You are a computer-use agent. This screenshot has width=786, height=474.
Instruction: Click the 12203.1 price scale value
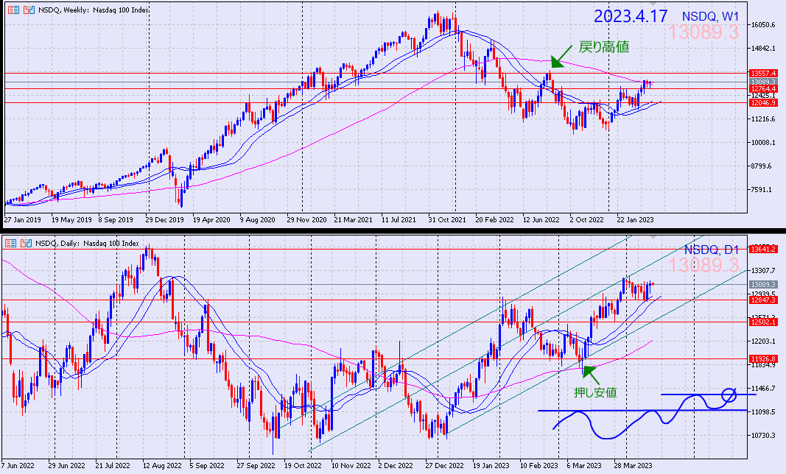[x=763, y=342]
